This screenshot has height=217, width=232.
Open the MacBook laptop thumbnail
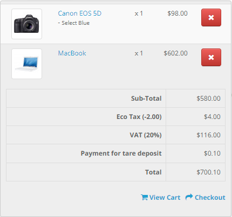(26, 64)
